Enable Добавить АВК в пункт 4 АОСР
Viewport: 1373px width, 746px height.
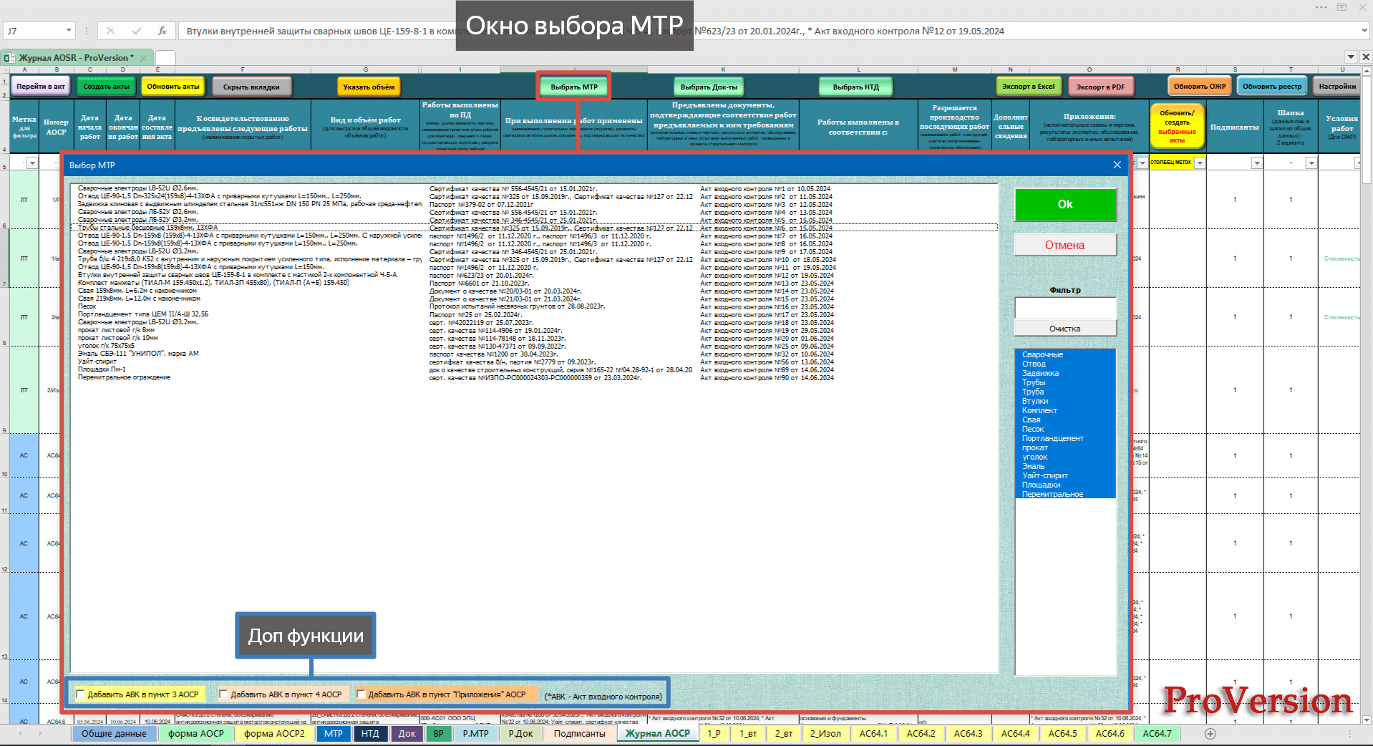[x=223, y=694]
